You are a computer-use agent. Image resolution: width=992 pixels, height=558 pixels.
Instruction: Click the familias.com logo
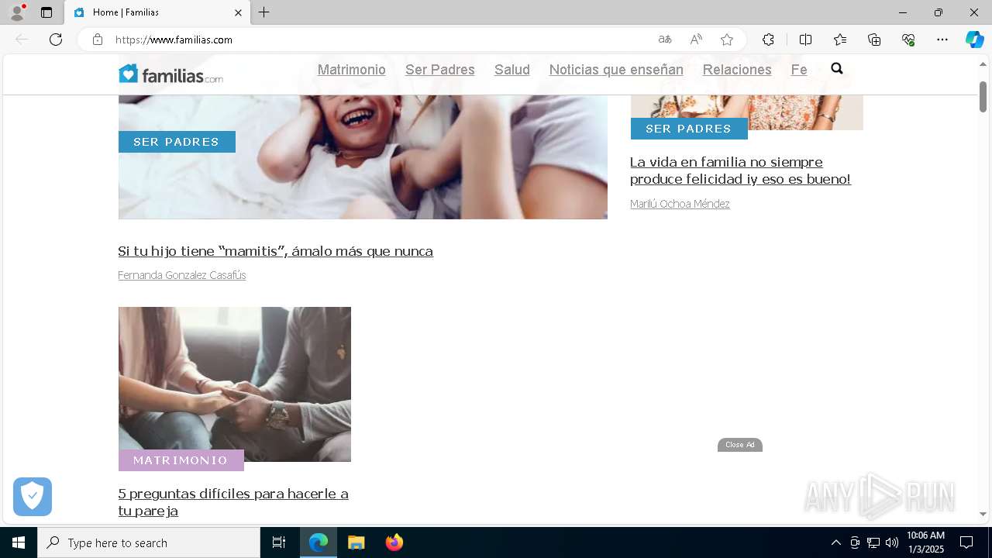coord(170,74)
